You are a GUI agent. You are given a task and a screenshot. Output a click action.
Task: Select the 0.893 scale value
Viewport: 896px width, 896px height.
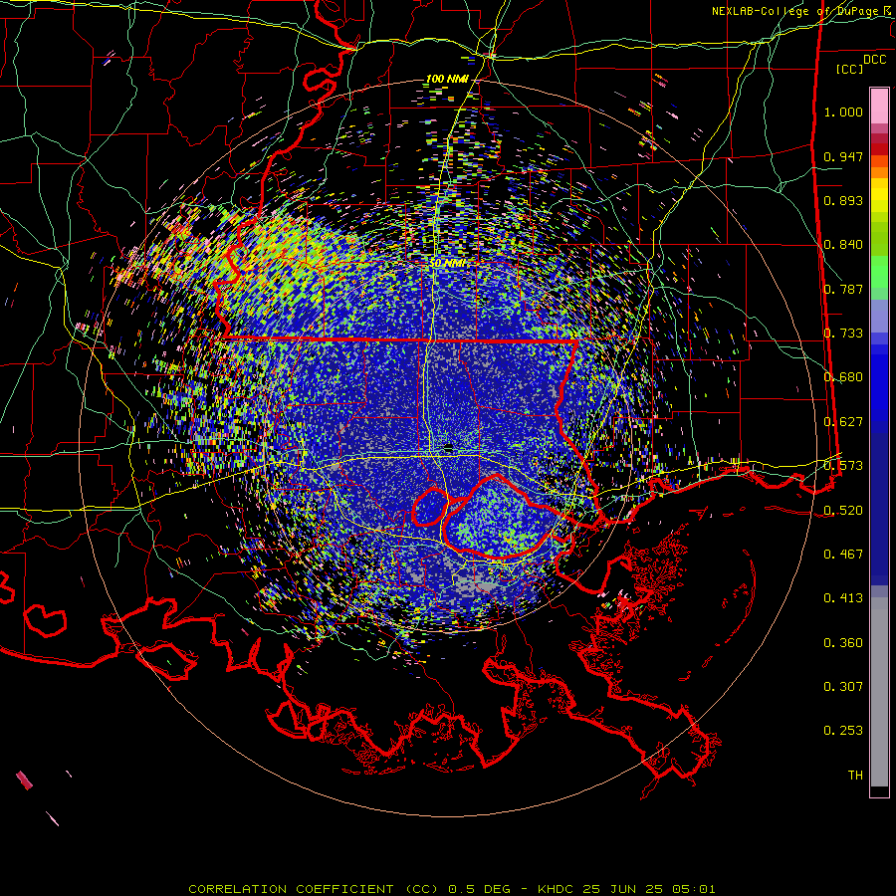coord(843,200)
